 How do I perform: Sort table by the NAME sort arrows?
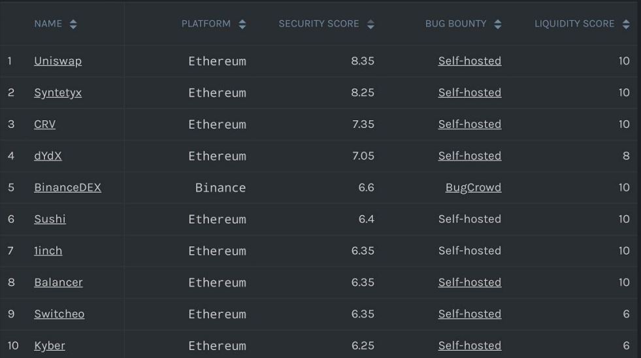click(73, 24)
